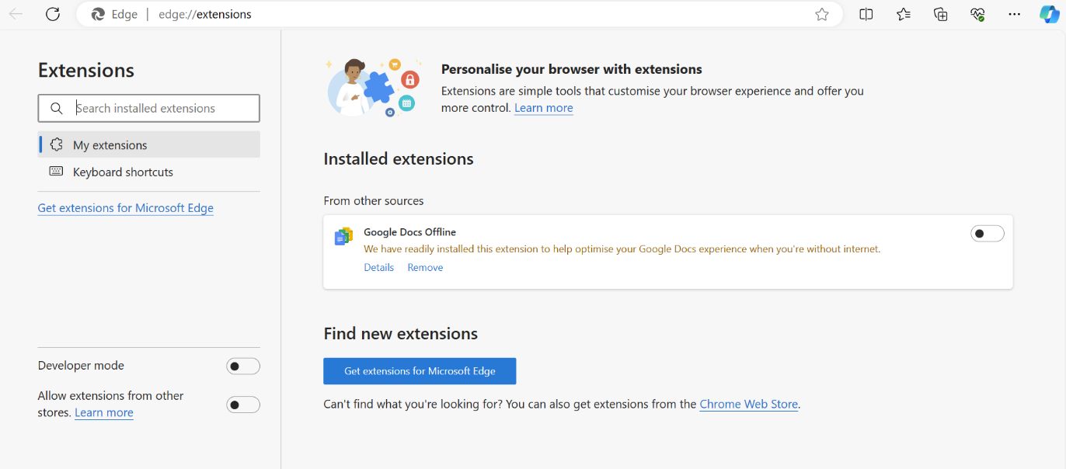
Task: Open Browser essentials heart icon
Action: point(977,14)
